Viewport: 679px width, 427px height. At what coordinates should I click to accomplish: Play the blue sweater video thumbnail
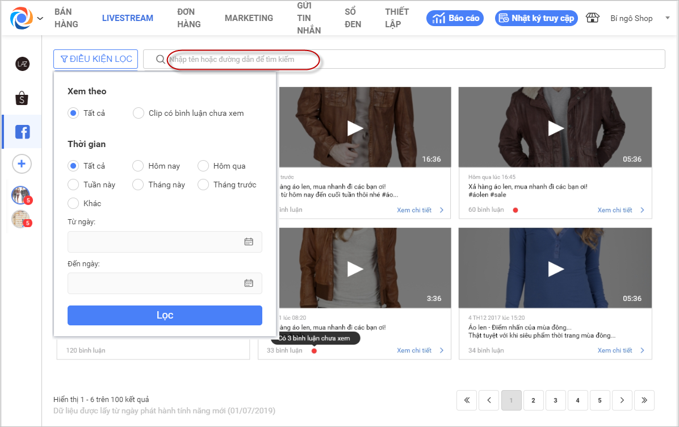coord(555,269)
